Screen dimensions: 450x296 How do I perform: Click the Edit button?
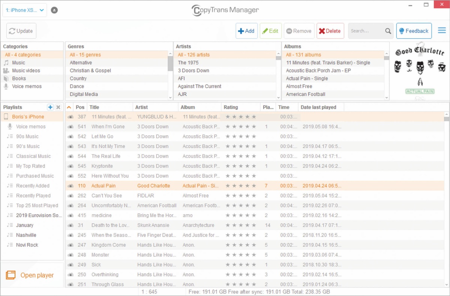coord(271,31)
